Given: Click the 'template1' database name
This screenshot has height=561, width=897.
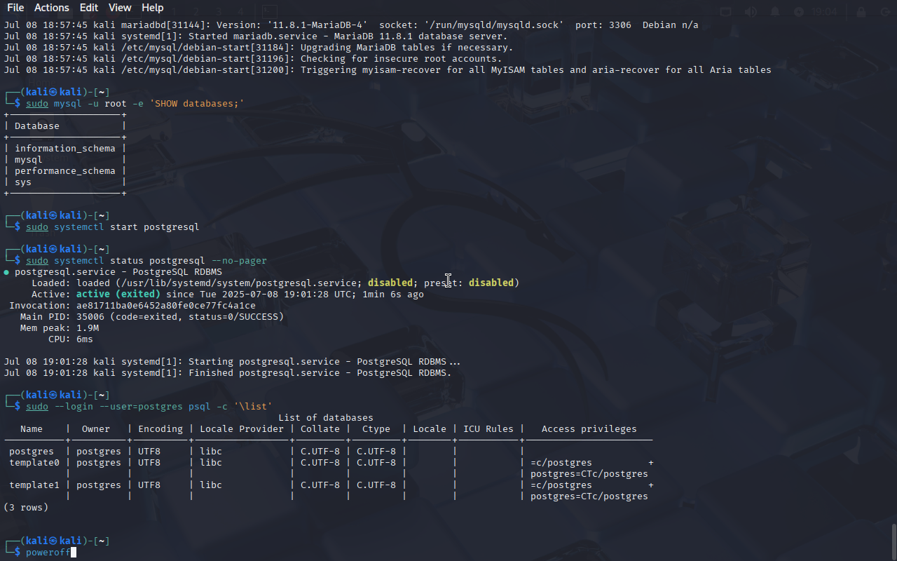Looking at the screenshot, I should pyautogui.click(x=34, y=485).
